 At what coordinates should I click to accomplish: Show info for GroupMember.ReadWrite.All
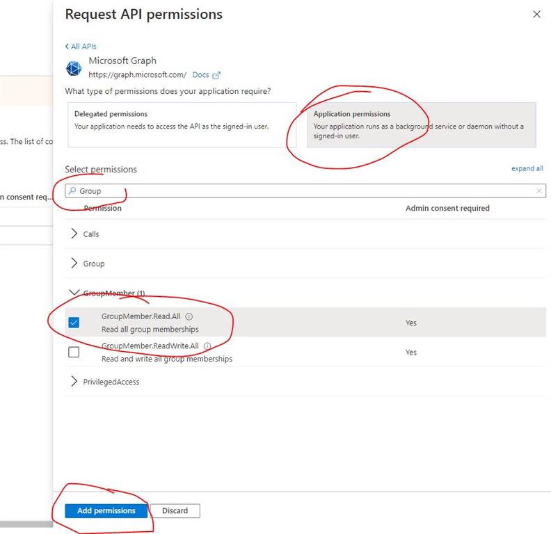(x=207, y=346)
